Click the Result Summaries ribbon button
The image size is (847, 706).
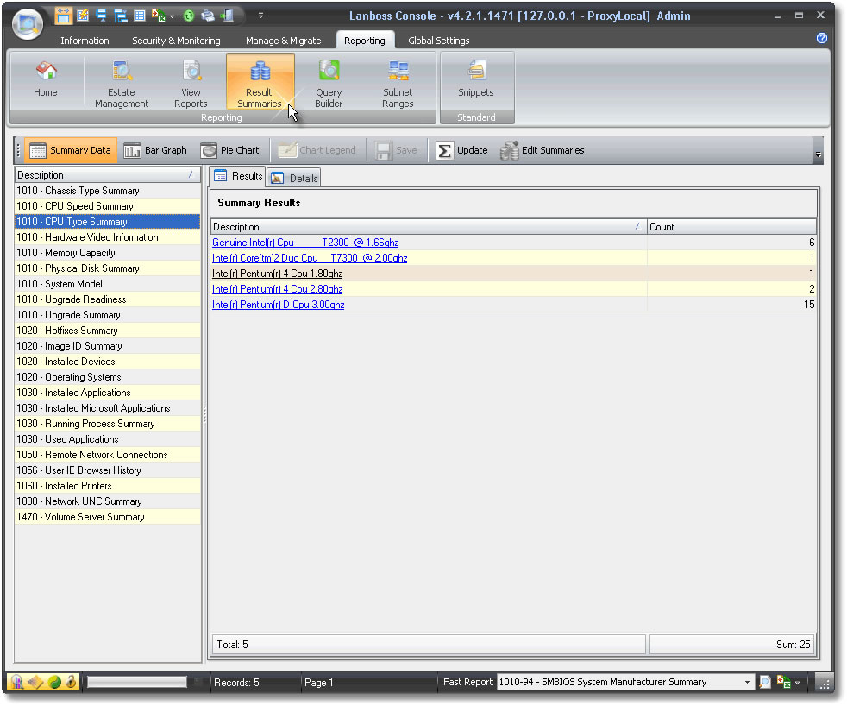[x=260, y=82]
